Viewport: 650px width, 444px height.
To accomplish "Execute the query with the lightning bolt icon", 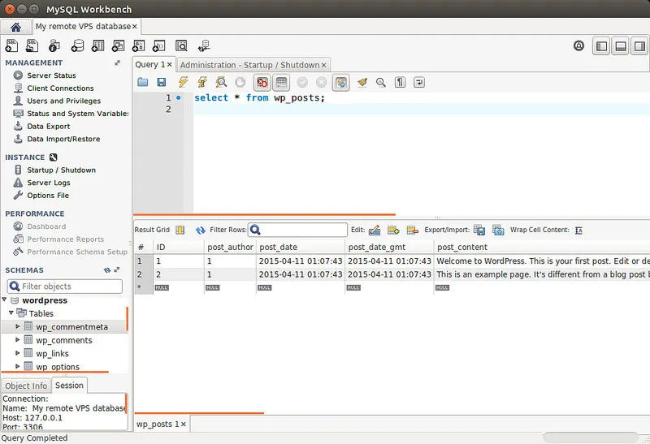I will 182,83.
